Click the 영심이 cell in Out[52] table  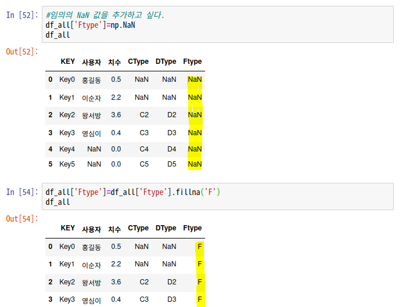[x=92, y=133]
